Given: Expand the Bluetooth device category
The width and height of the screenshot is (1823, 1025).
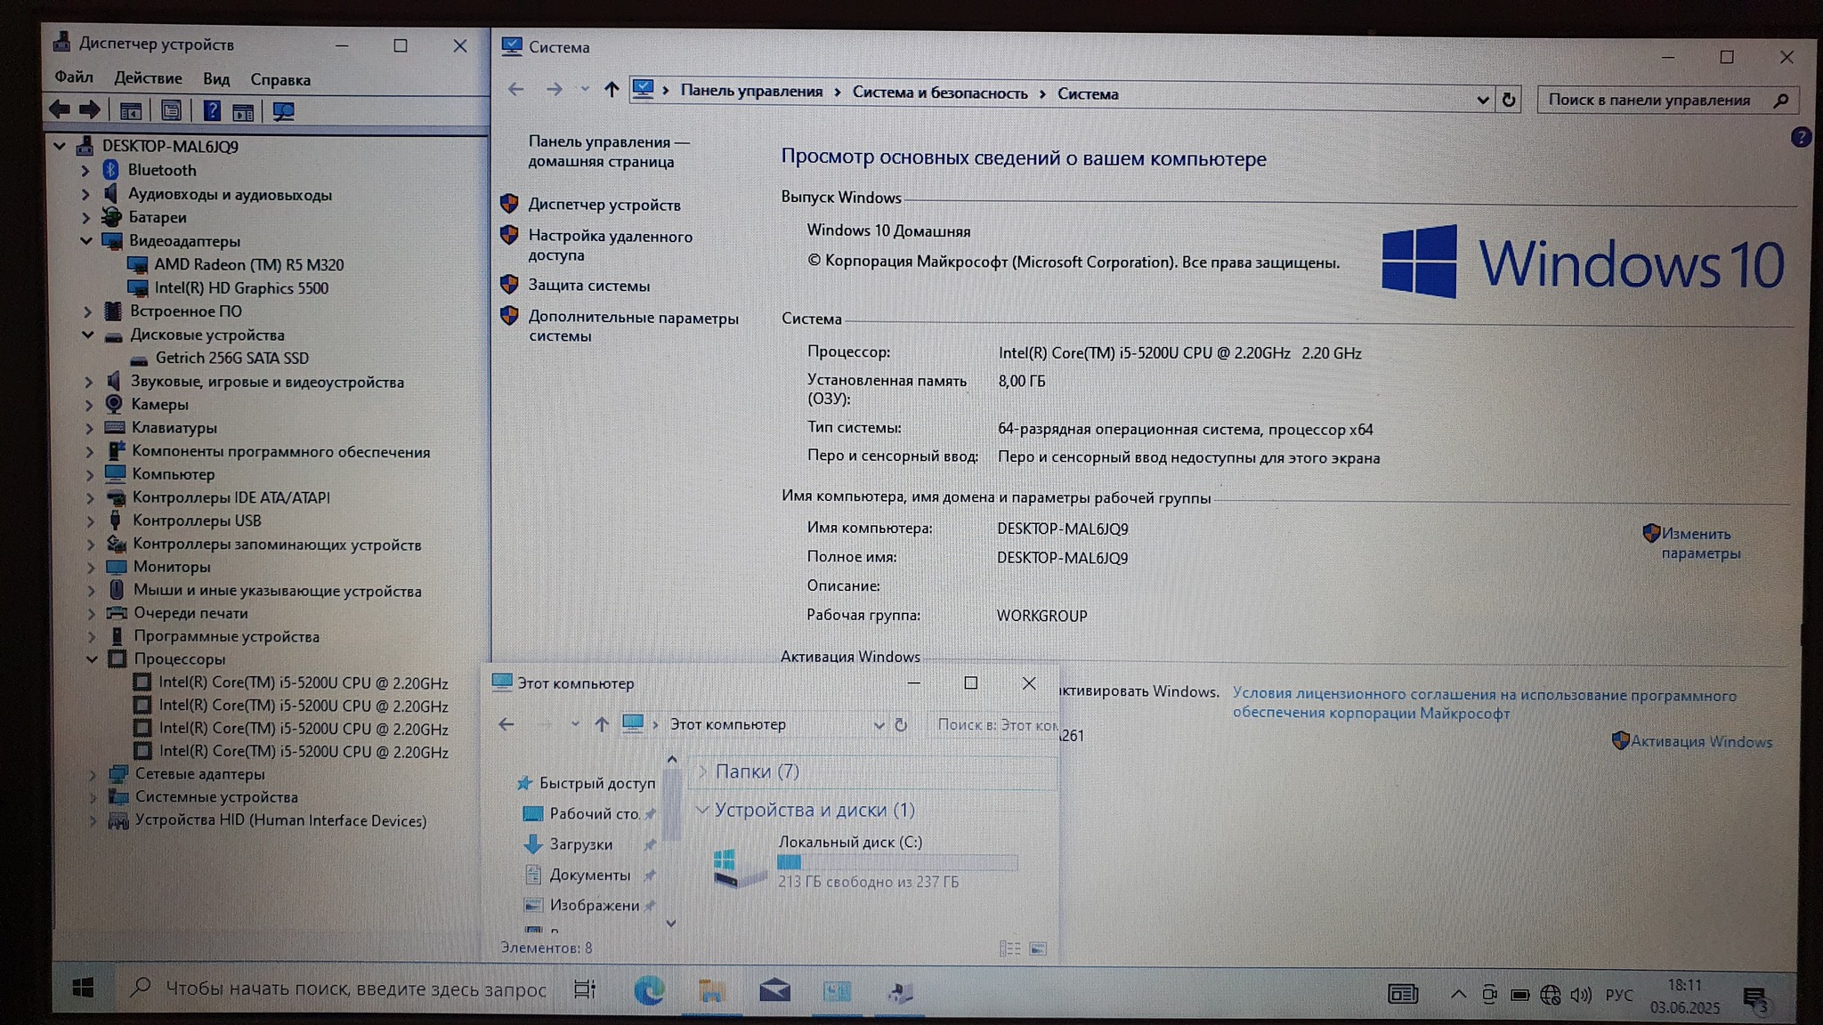Looking at the screenshot, I should 85,170.
